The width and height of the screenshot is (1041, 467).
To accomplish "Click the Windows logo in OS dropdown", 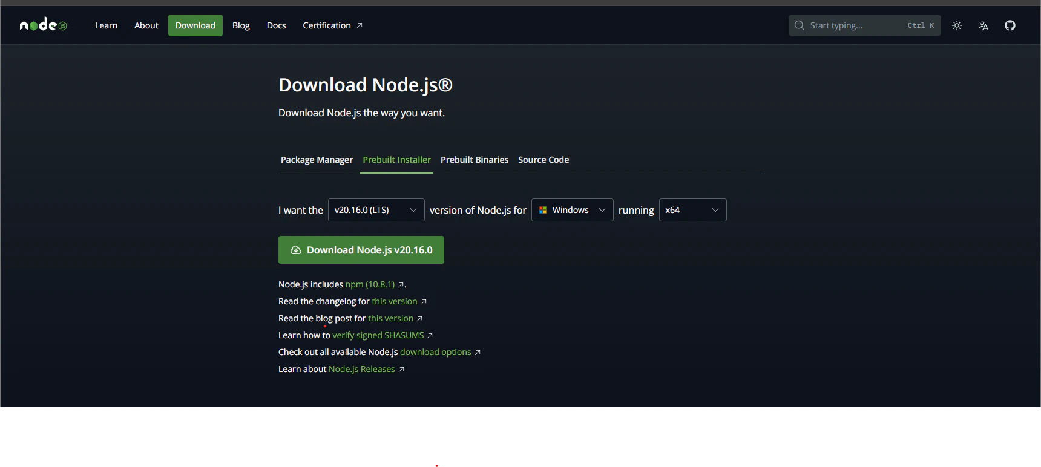I will (x=543, y=210).
